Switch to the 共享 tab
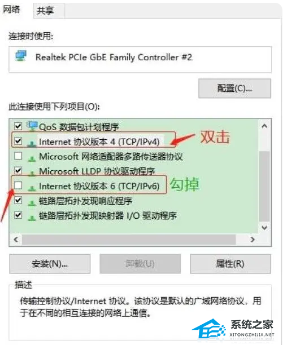 pos(45,10)
